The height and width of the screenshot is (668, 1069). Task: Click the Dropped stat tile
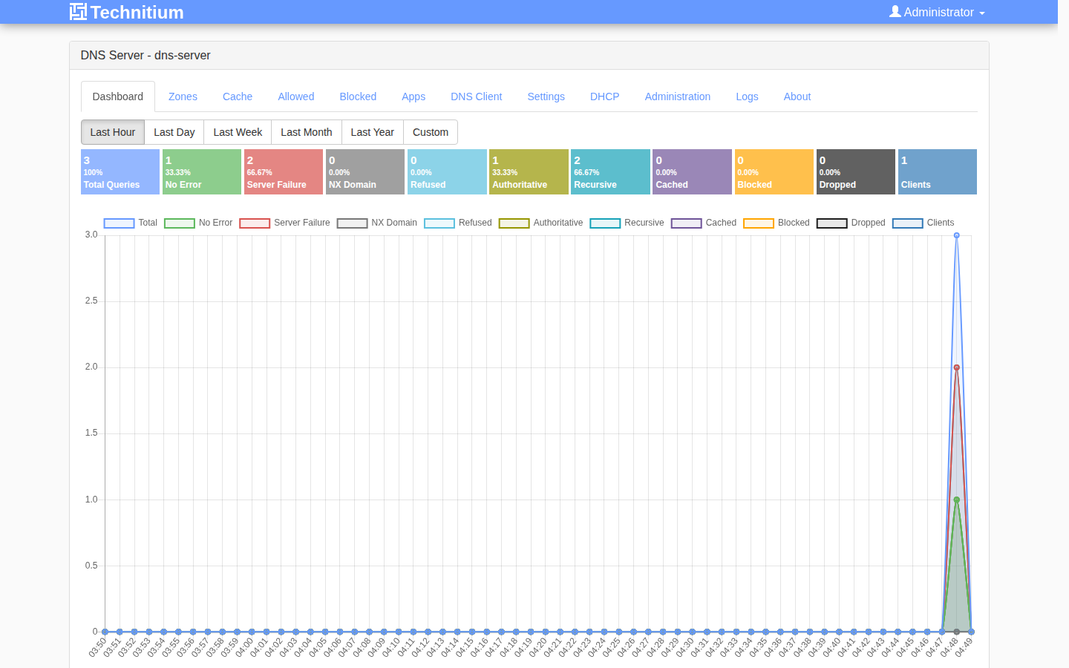pos(856,172)
